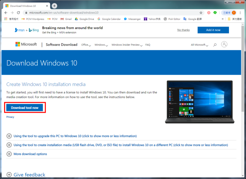Open the Apps grid bookmark icon
This screenshot has width=246, height=179.
[x=6, y=19]
